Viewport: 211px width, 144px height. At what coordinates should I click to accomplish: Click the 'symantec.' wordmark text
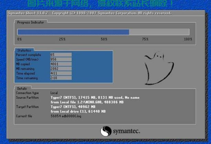pyautogui.click(x=126, y=131)
